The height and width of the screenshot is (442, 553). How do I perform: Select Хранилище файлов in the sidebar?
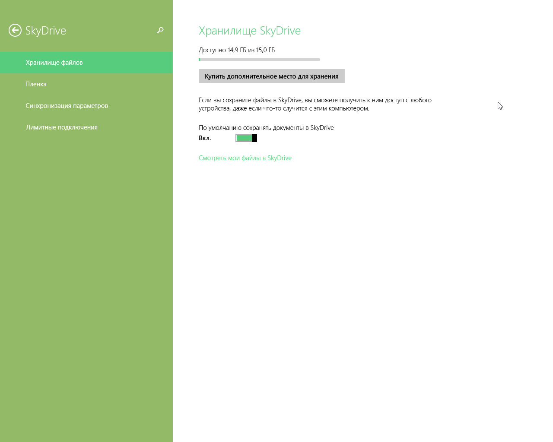(x=86, y=63)
